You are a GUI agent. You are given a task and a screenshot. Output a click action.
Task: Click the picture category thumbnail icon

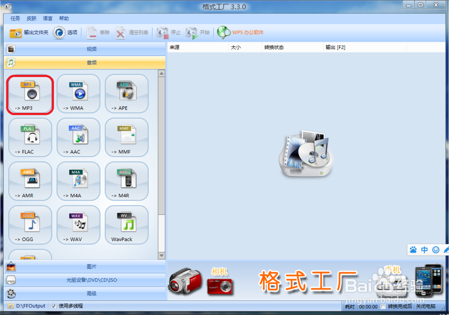11,267
